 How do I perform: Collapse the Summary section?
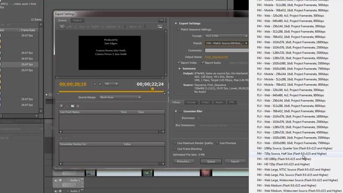pos(180,69)
